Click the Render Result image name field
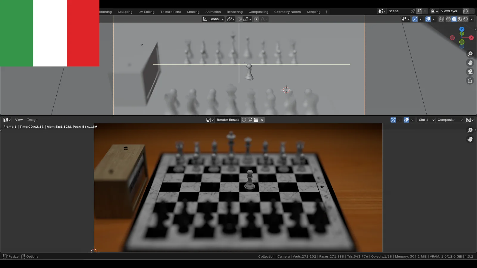The height and width of the screenshot is (268, 477). point(228,120)
